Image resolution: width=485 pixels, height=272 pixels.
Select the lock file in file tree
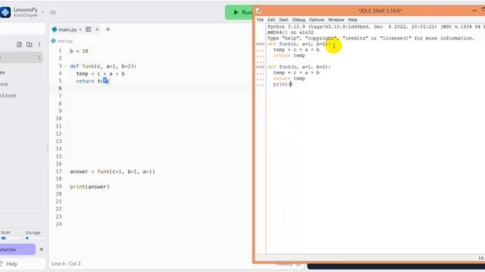[x=4, y=84]
